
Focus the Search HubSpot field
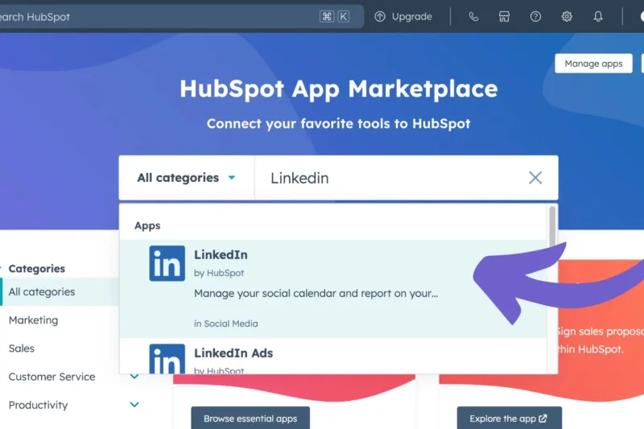tap(180, 16)
